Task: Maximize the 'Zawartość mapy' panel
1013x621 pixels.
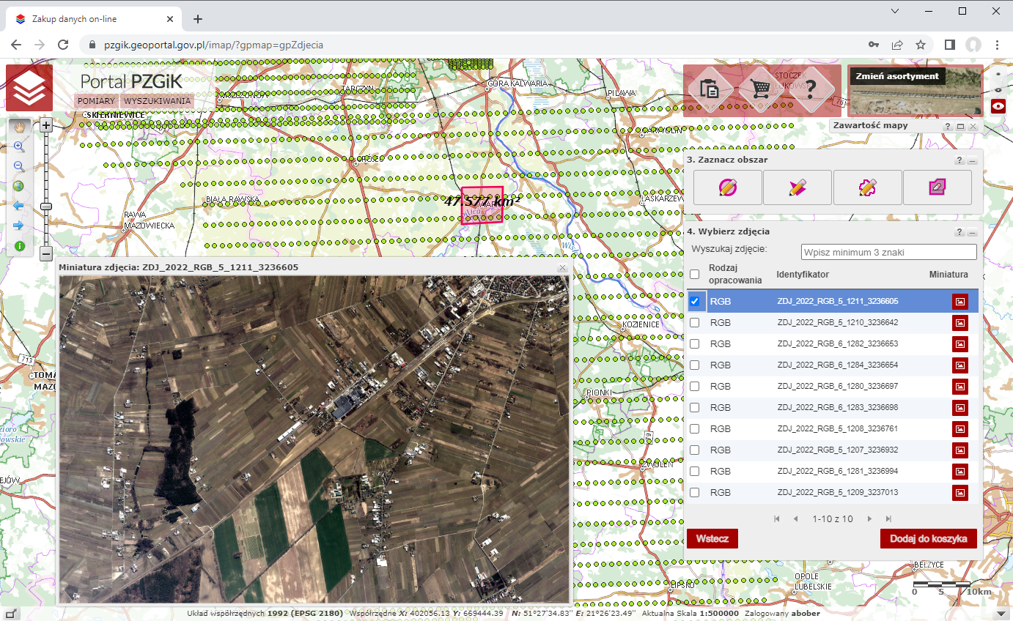Action: (x=960, y=127)
